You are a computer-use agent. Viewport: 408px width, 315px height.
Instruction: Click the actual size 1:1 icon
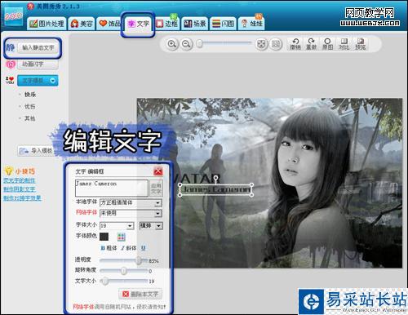coord(276,44)
